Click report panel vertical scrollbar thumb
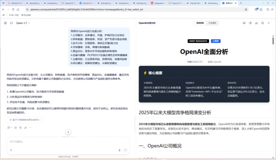Image resolution: width=276 pixels, height=160 pixels. click(x=273, y=41)
